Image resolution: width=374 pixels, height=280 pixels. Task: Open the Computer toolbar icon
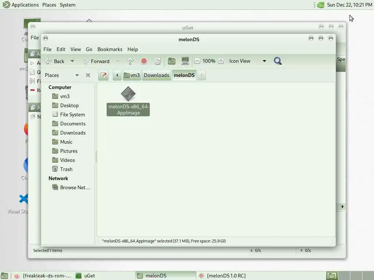pos(185,61)
